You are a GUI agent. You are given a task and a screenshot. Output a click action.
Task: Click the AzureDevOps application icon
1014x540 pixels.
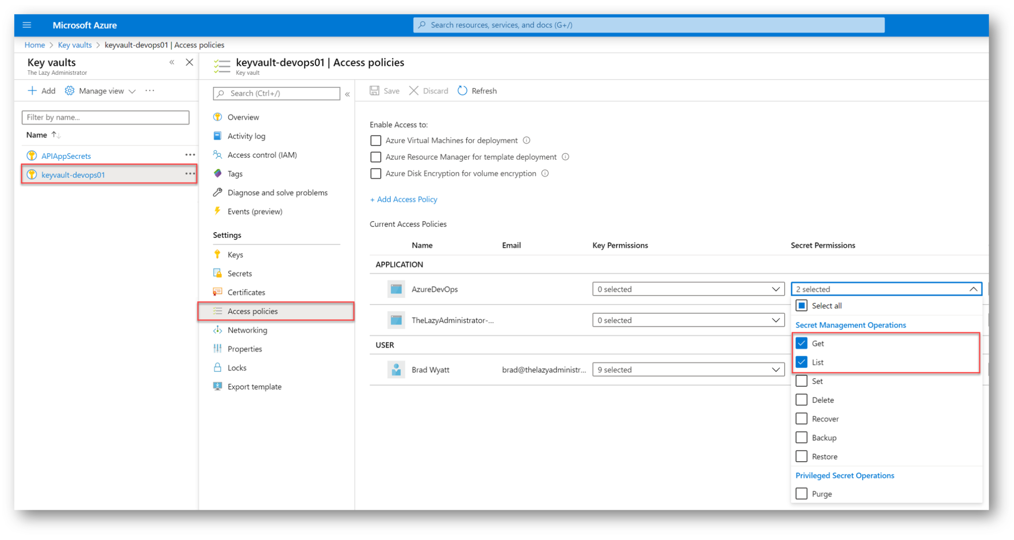[x=396, y=289]
